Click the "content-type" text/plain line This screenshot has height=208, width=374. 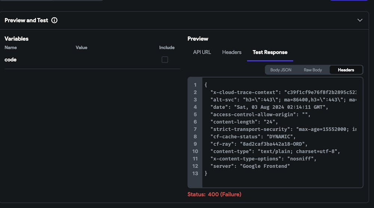pos(275,151)
